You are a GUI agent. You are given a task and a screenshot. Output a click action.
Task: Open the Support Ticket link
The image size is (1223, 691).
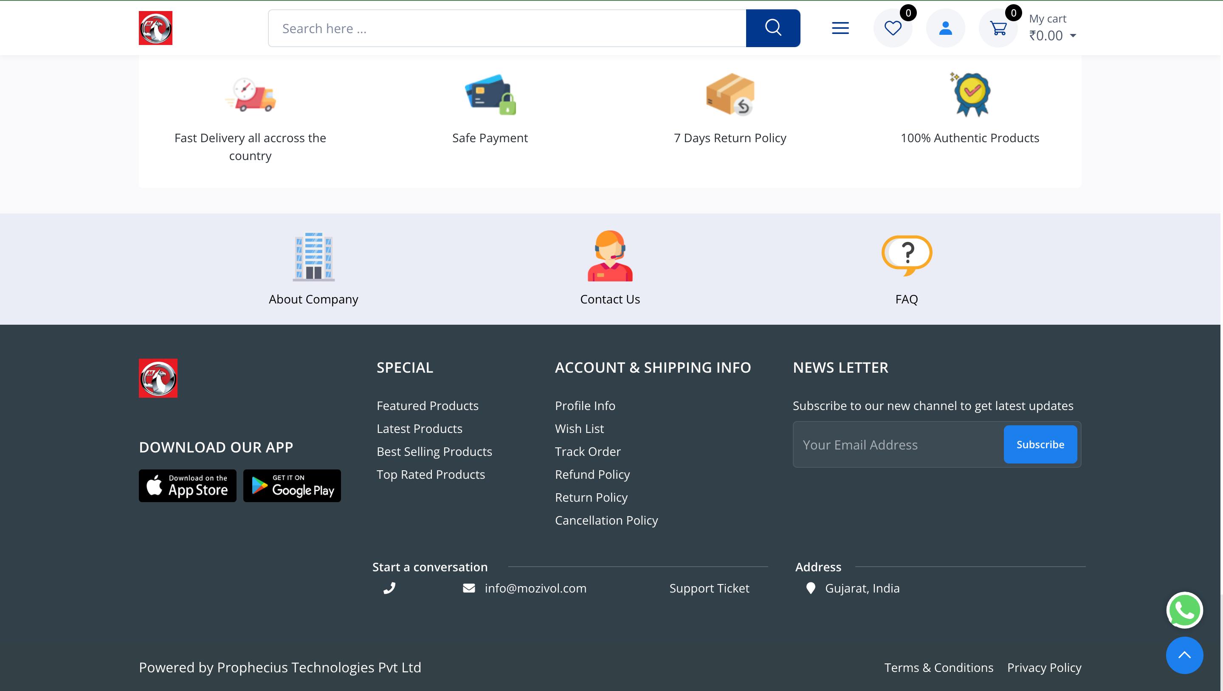point(709,588)
